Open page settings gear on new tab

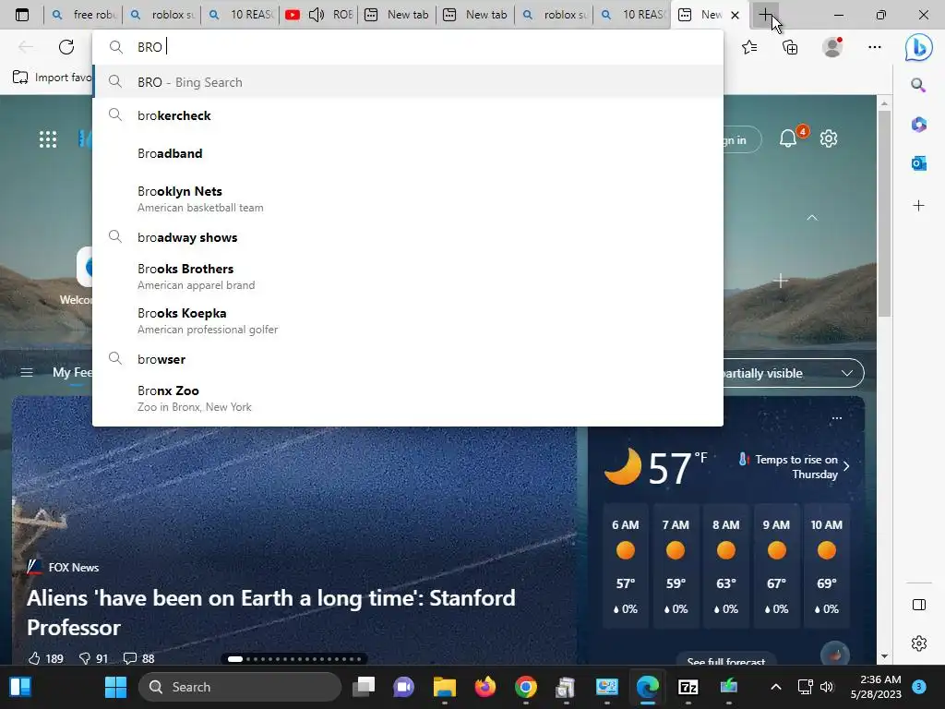pos(829,138)
